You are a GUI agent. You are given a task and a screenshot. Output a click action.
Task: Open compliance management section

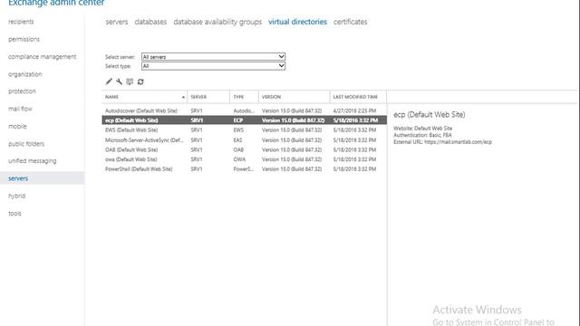(43, 56)
